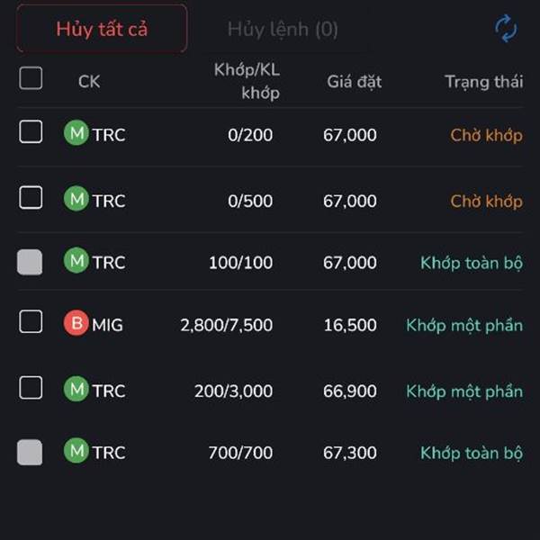Tap the green M icon on the 0/500 TRC order
Viewport: 540px width, 540px height.
(x=76, y=199)
